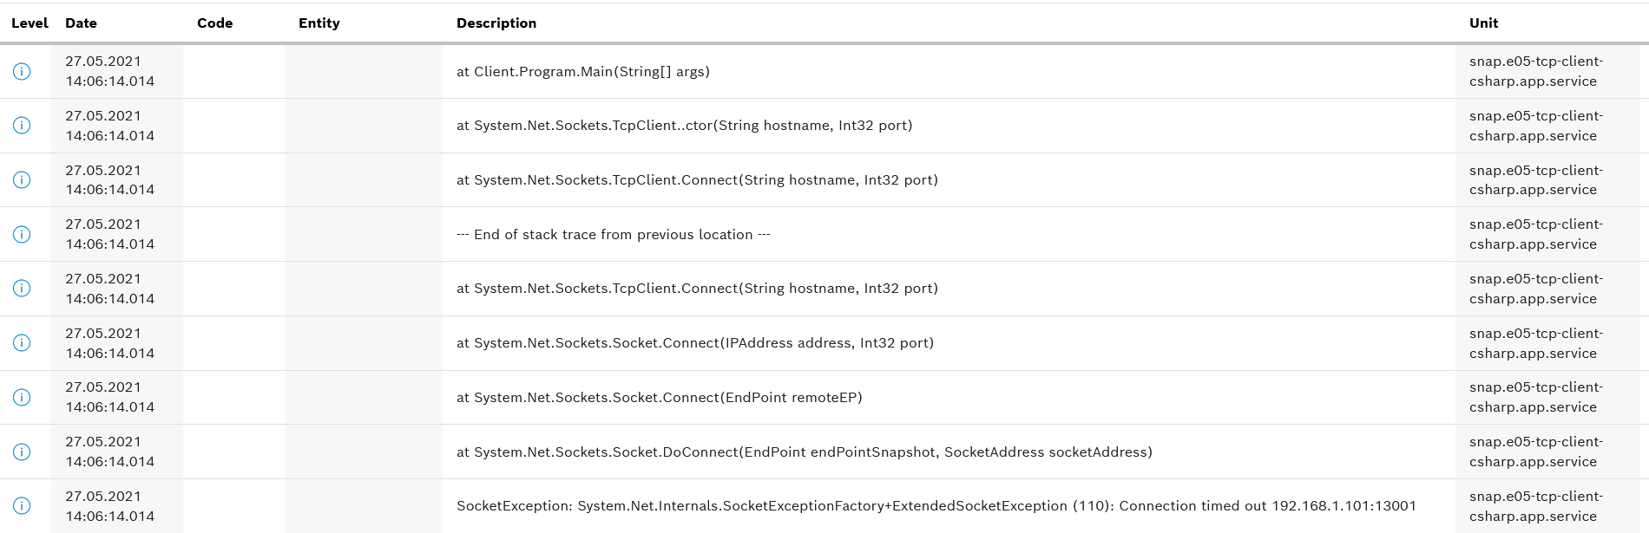
Task: Click the Socket.Connect(IPAddress address, Int32 port) description
Action: pos(694,343)
